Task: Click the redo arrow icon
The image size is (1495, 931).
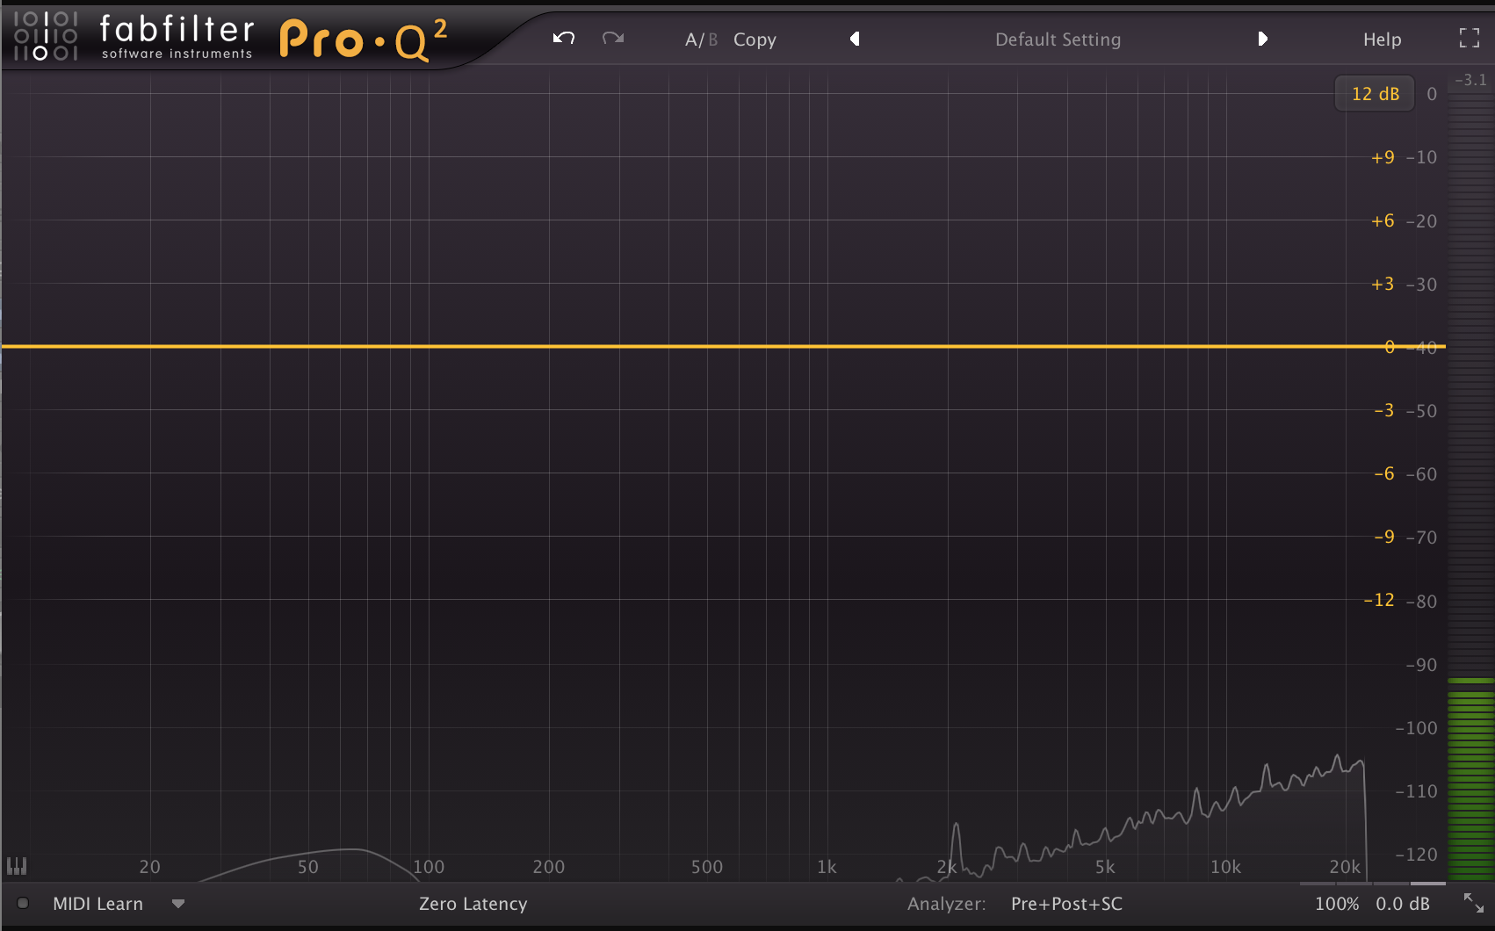Action: pos(612,39)
